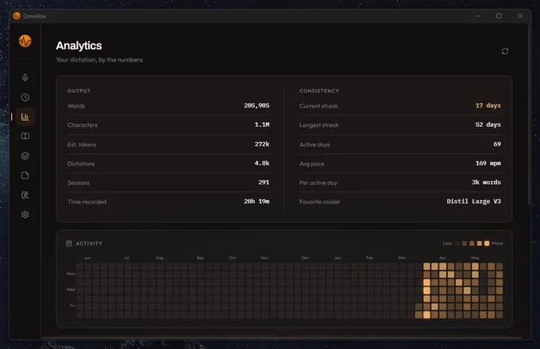Click the ACTIVITY section title
Image resolution: width=540 pixels, height=349 pixels.
click(x=89, y=244)
